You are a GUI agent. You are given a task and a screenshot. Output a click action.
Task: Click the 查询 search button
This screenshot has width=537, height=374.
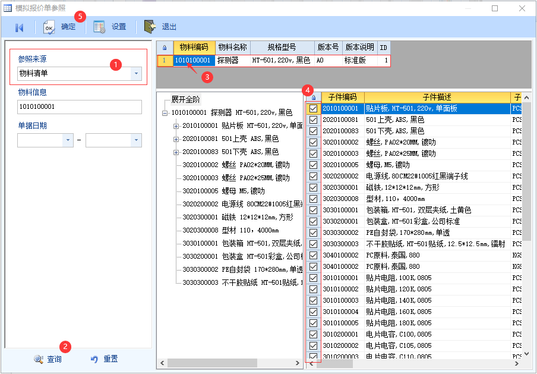[x=48, y=359]
